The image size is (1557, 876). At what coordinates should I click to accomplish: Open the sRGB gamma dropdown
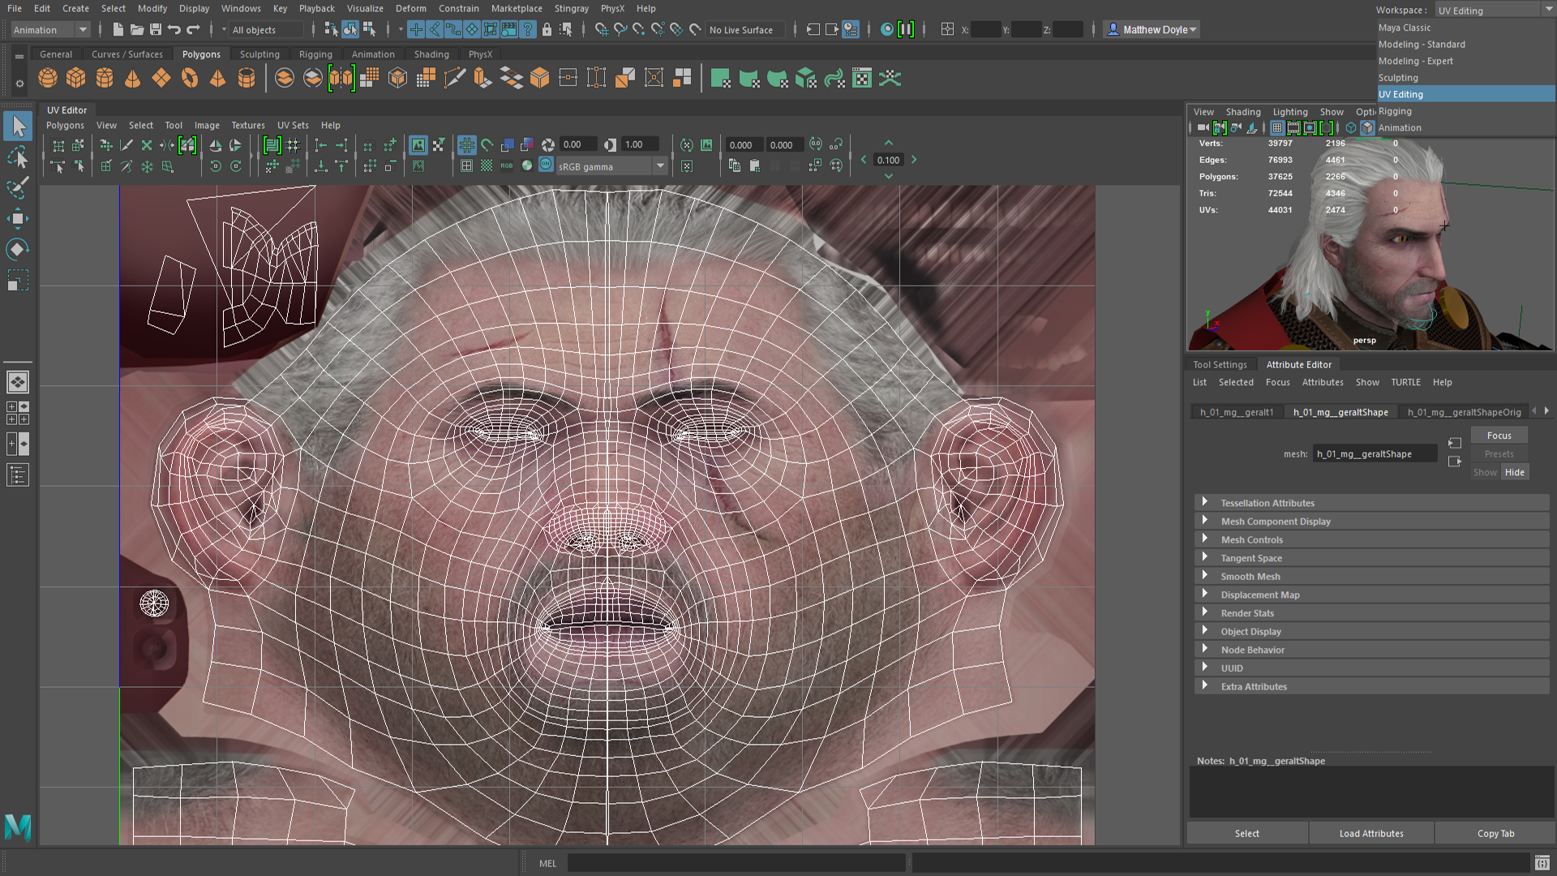(x=660, y=166)
